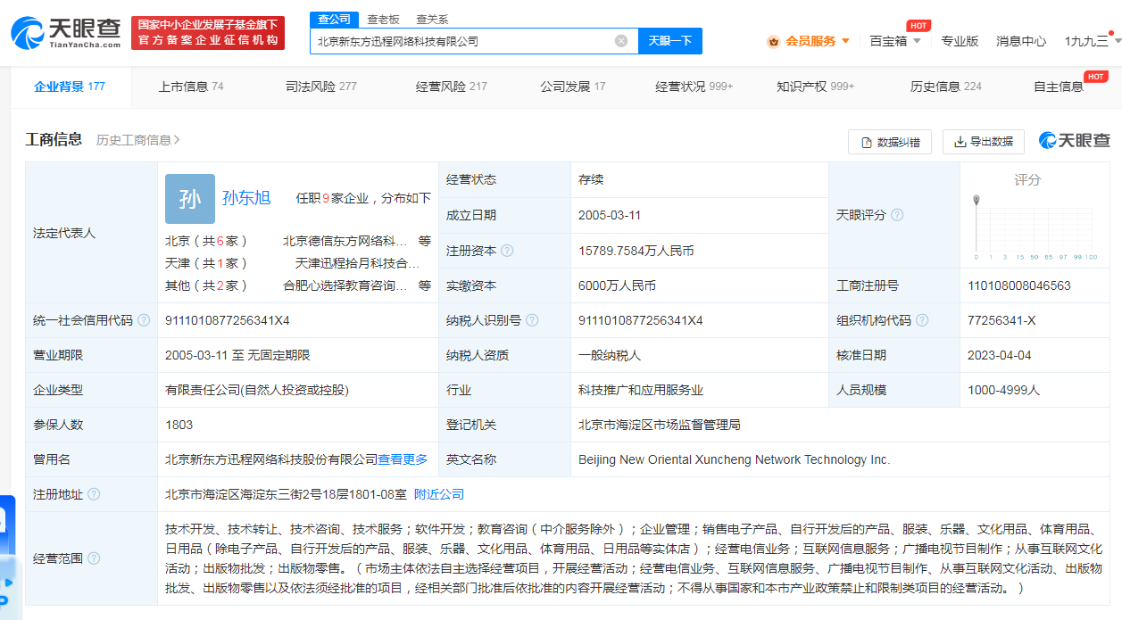Open 专业版 in the header
Image resolution: width=1122 pixels, height=620 pixels.
(960, 41)
